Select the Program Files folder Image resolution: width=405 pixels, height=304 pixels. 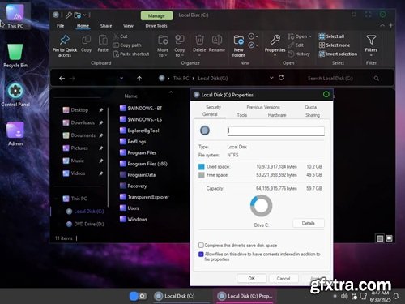point(138,152)
